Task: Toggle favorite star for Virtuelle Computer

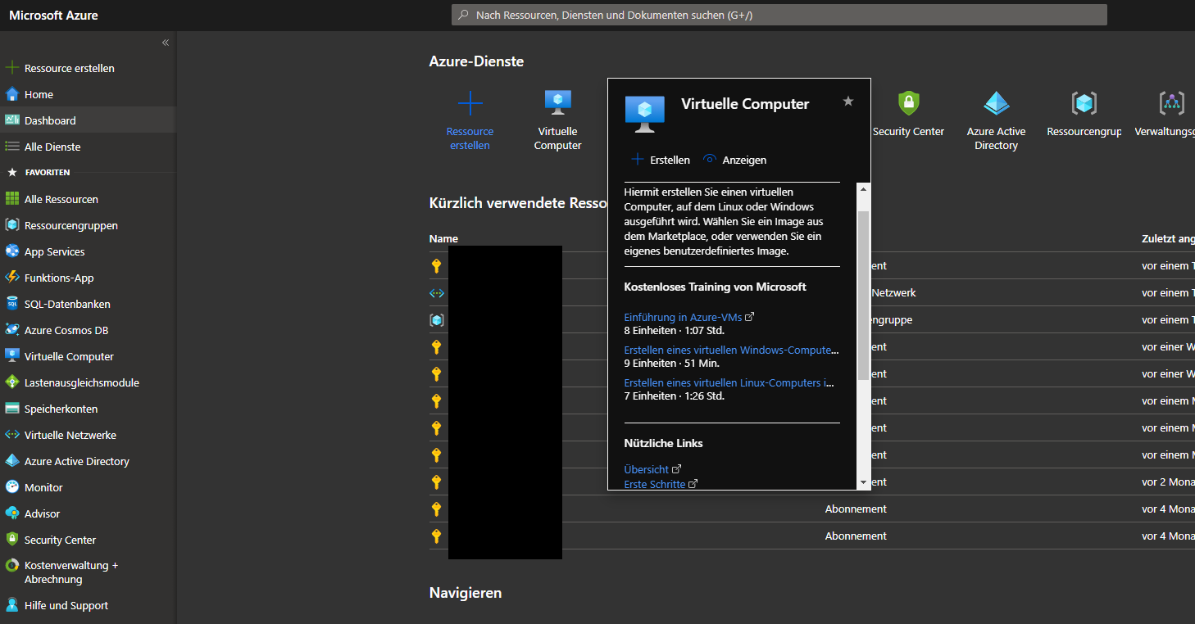Action: (x=848, y=101)
